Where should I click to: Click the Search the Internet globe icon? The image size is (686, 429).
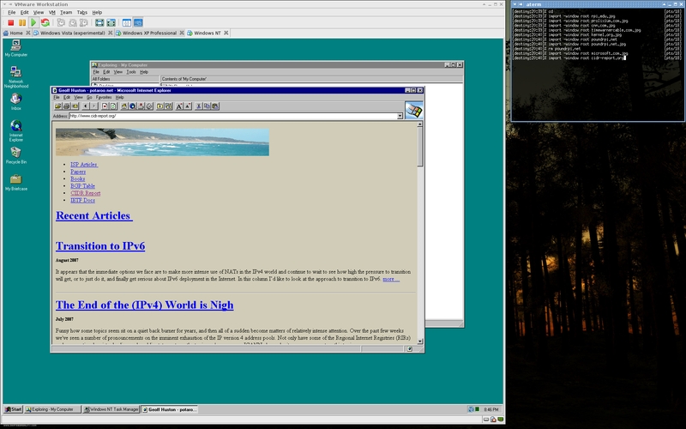tap(132, 106)
